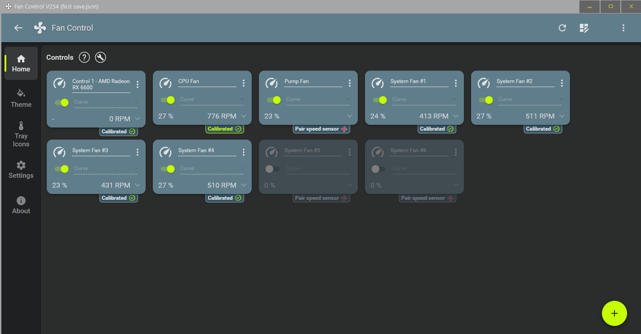This screenshot has width=641, height=334.
Task: Click the Fan Control title bar app icon
Action: click(9, 7)
